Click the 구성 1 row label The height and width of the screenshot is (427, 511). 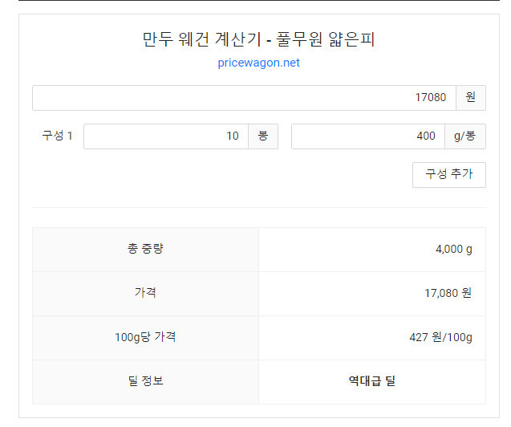pyautogui.click(x=57, y=136)
